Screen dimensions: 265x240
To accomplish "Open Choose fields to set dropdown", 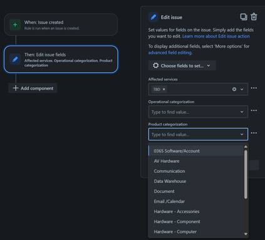I will [182, 66].
